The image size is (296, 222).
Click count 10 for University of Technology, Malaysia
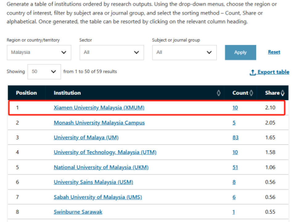coord(235,152)
